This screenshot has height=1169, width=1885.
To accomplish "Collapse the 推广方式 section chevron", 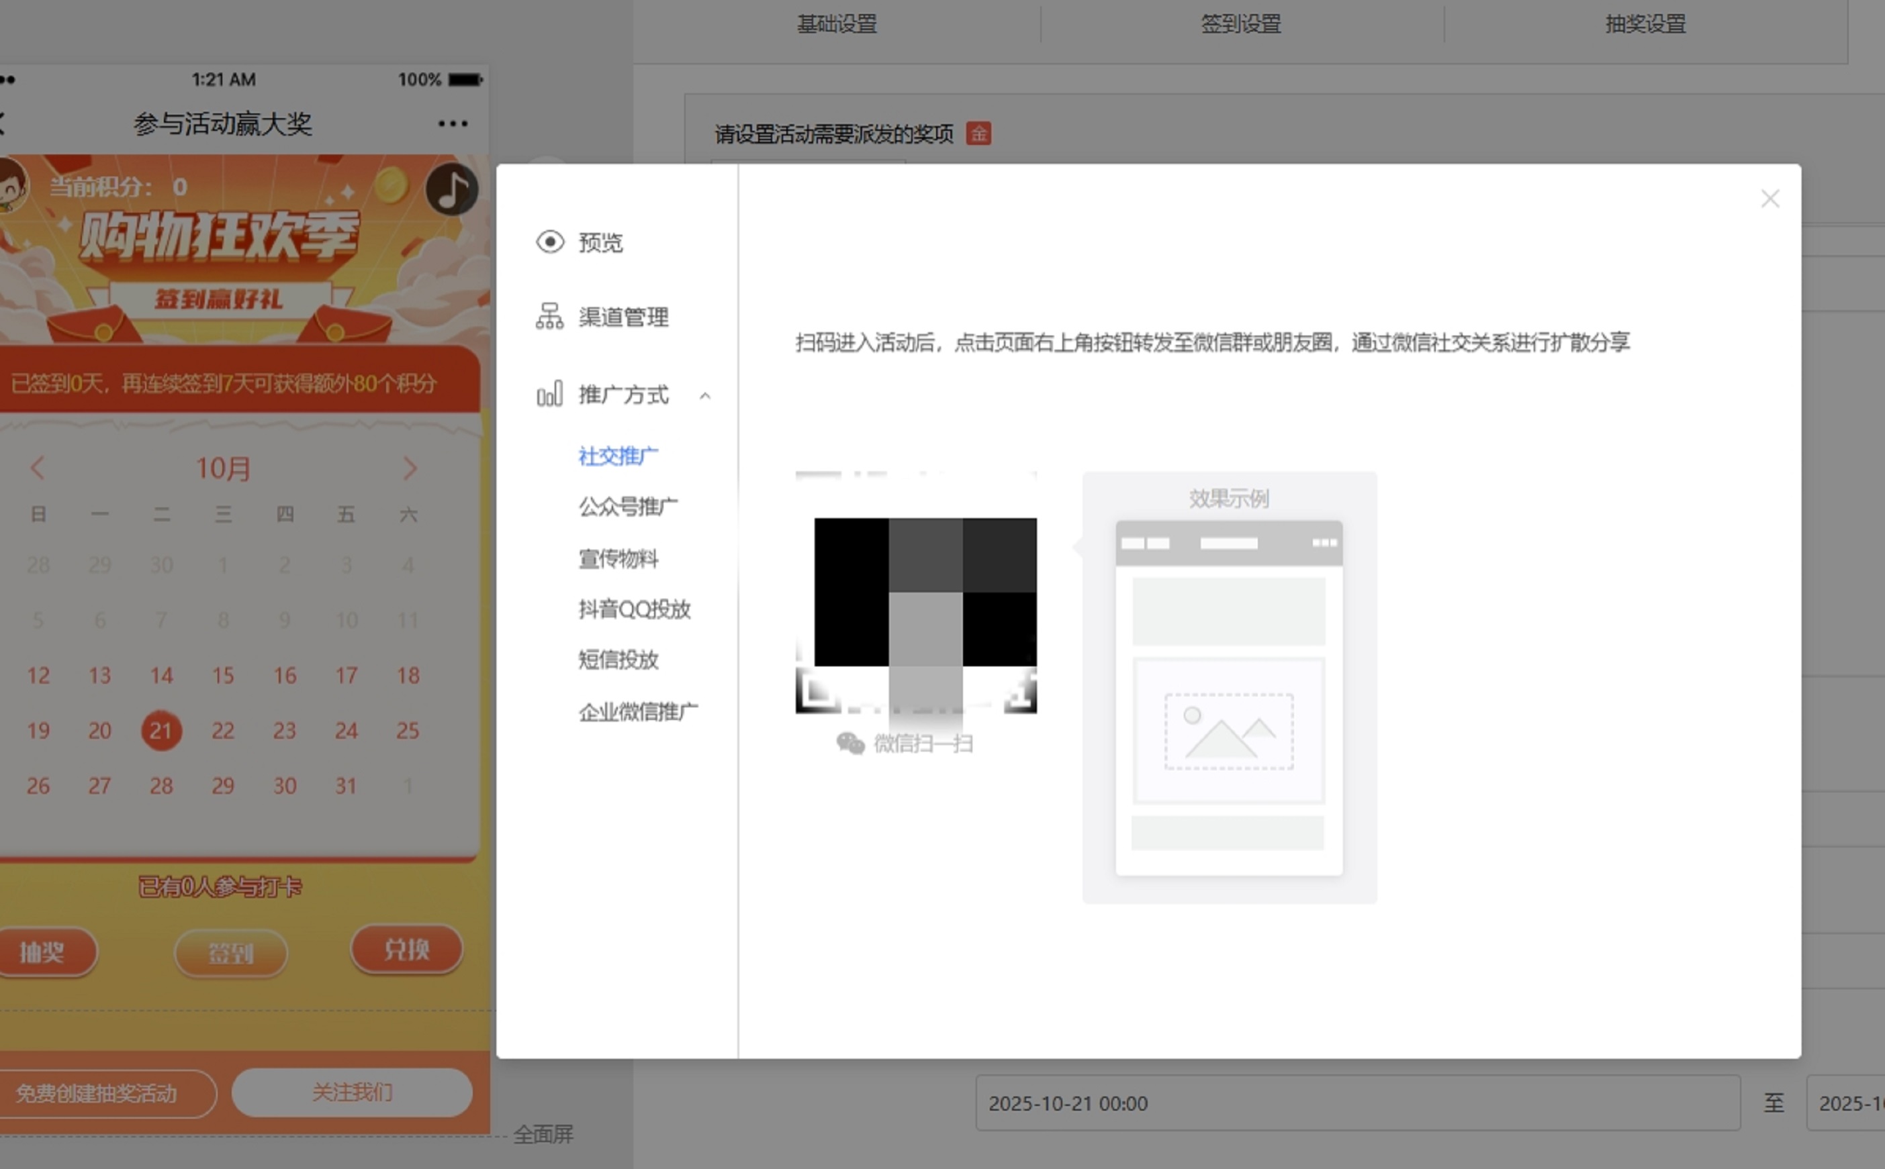I will (704, 396).
